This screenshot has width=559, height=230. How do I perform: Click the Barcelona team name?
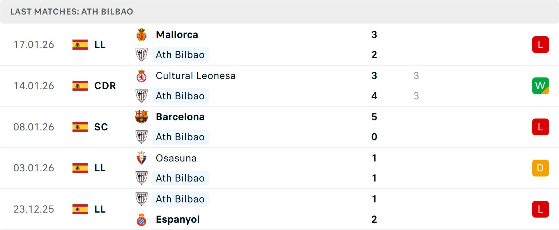(x=180, y=116)
